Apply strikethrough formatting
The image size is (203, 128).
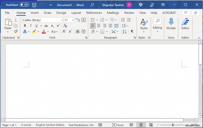(x=46, y=26)
